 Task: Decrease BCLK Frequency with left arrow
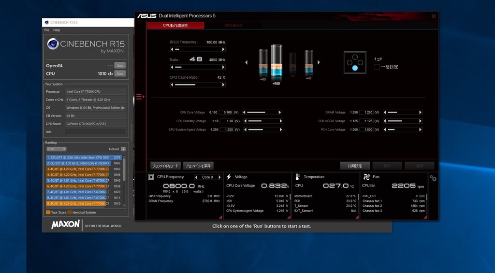click(x=172, y=50)
